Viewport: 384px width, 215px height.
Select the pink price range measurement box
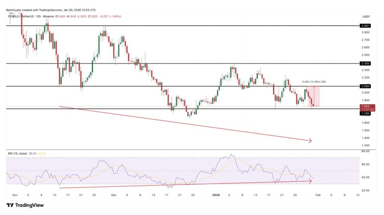pos(313,96)
